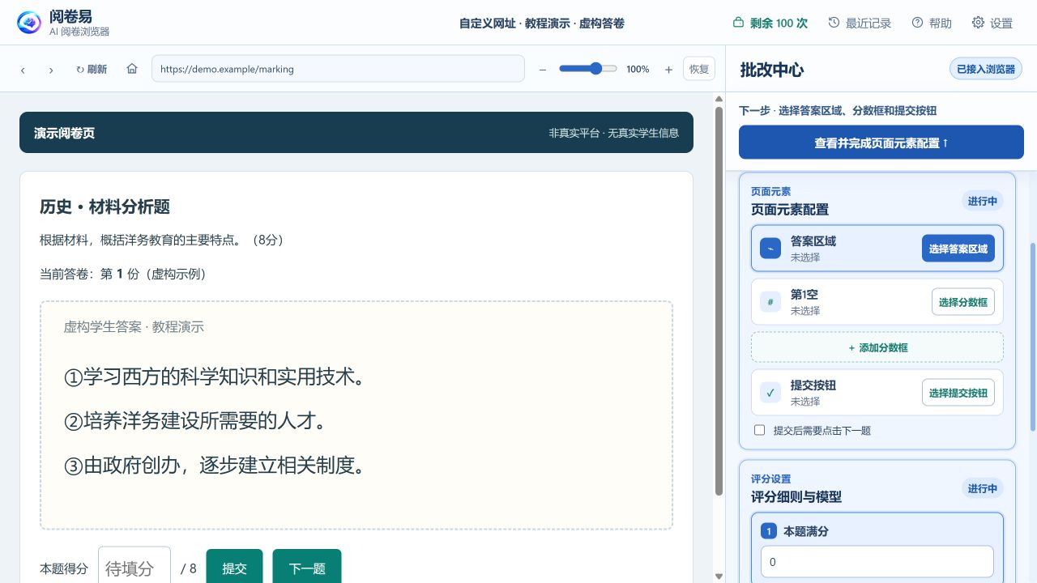
Task: Refresh the page with 刷新
Action: 92,70
